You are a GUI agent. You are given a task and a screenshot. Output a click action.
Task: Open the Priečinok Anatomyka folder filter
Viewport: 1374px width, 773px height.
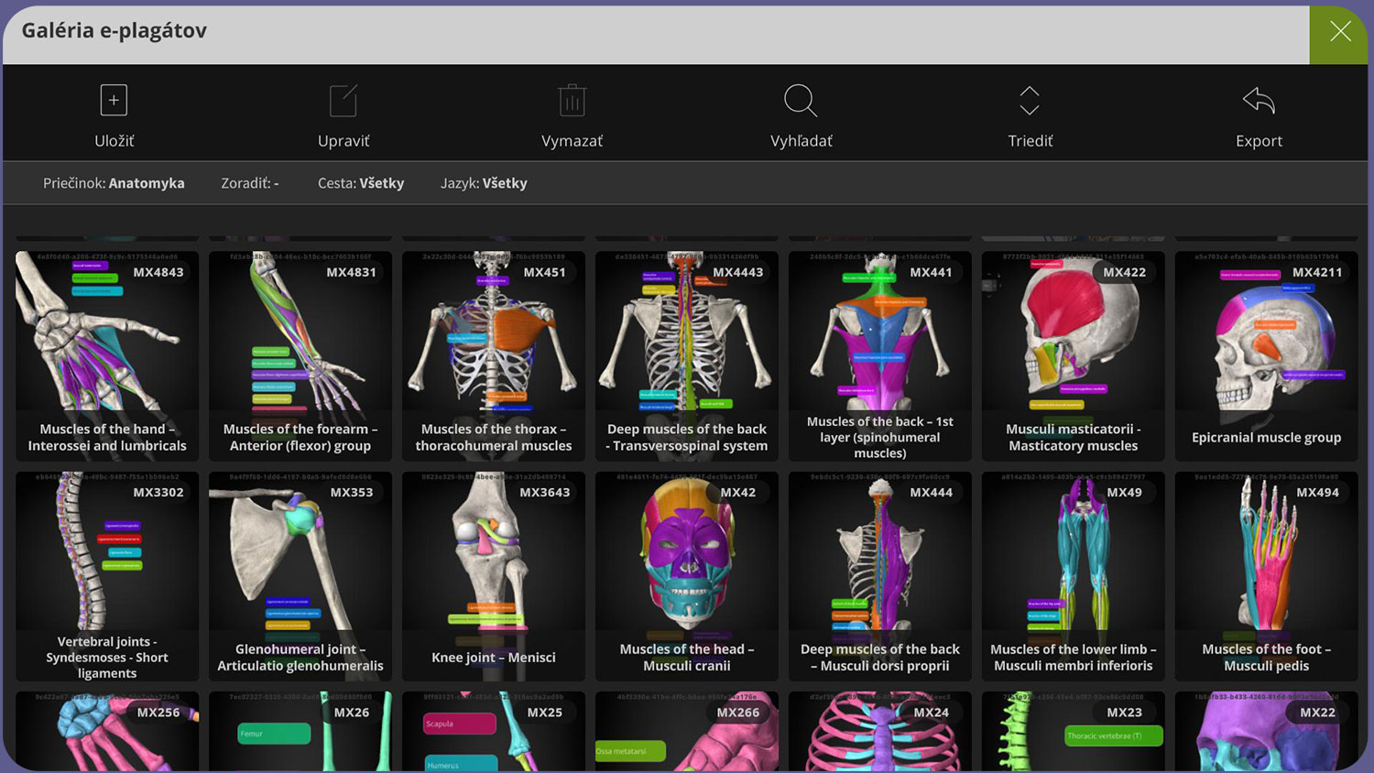pos(114,183)
